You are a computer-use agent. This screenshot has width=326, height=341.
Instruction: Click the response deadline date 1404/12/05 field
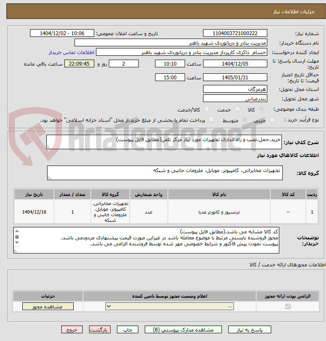[235, 64]
